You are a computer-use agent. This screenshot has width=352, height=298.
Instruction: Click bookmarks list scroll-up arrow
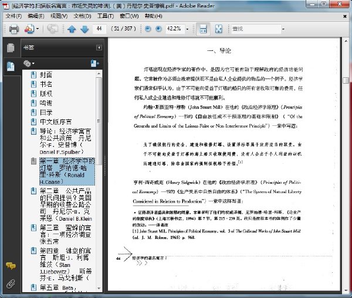coord(99,74)
